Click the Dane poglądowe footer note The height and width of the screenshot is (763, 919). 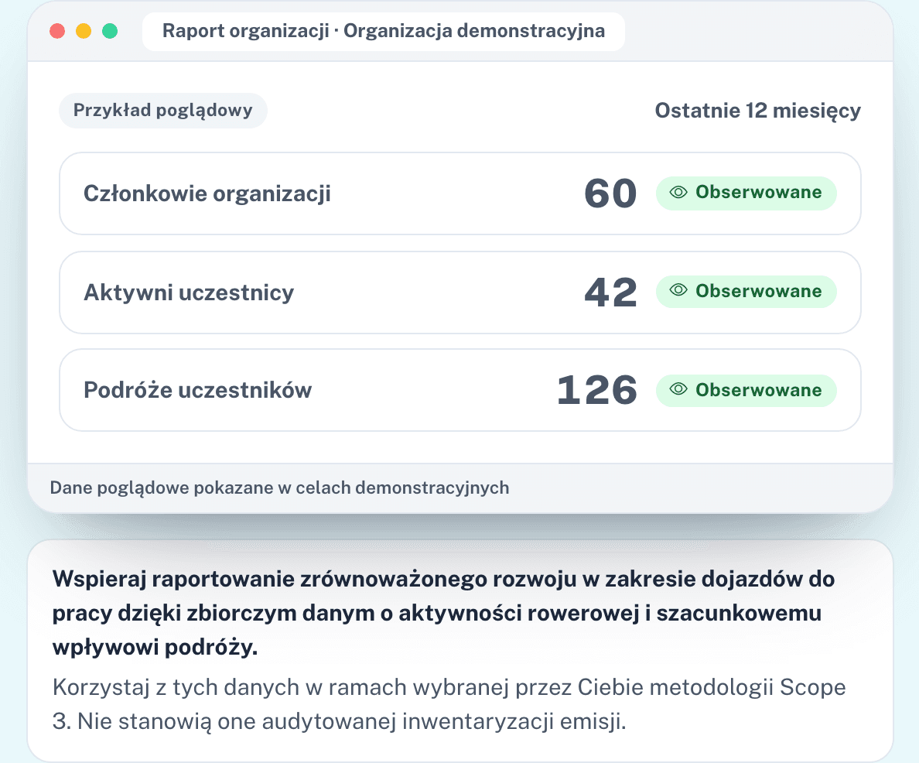pyautogui.click(x=279, y=488)
